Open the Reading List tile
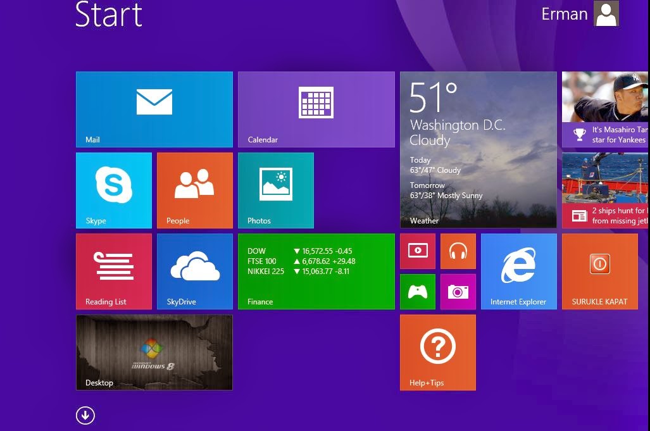Viewport: 650px width, 431px height. (113, 272)
